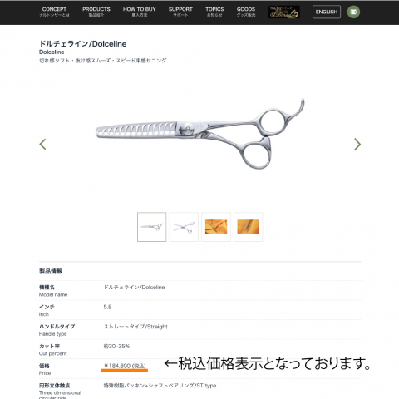The width and height of the screenshot is (399, 399).
Task: Show the previous product image arrow
Action: pyautogui.click(x=42, y=144)
